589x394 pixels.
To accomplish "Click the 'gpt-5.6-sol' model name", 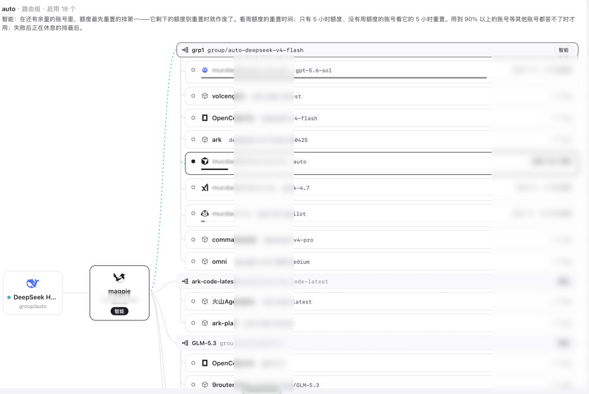I will coord(314,70).
